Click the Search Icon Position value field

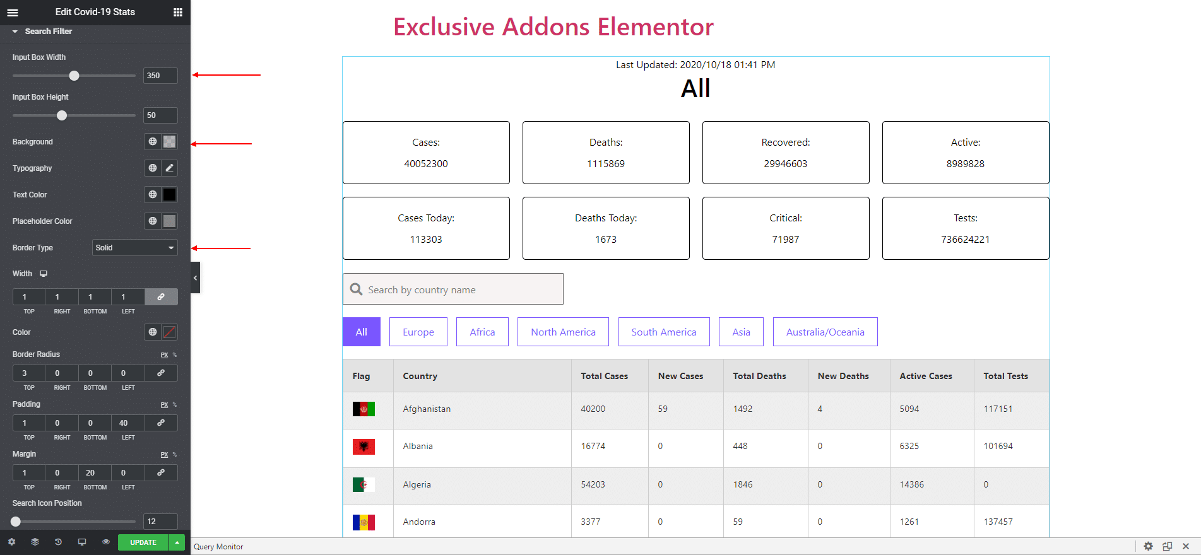pos(160,522)
